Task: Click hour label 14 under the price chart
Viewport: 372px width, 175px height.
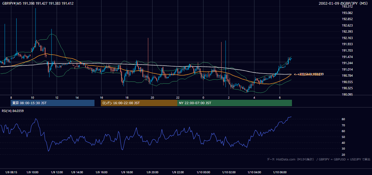Action: 77,97
